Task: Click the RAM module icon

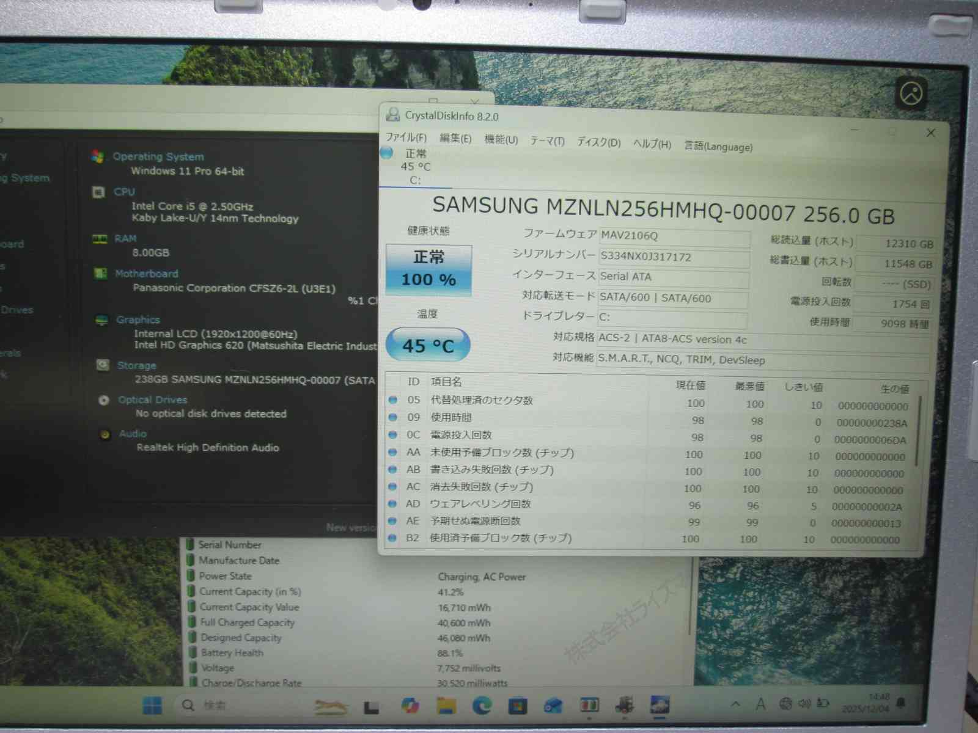Action: pyautogui.click(x=100, y=239)
